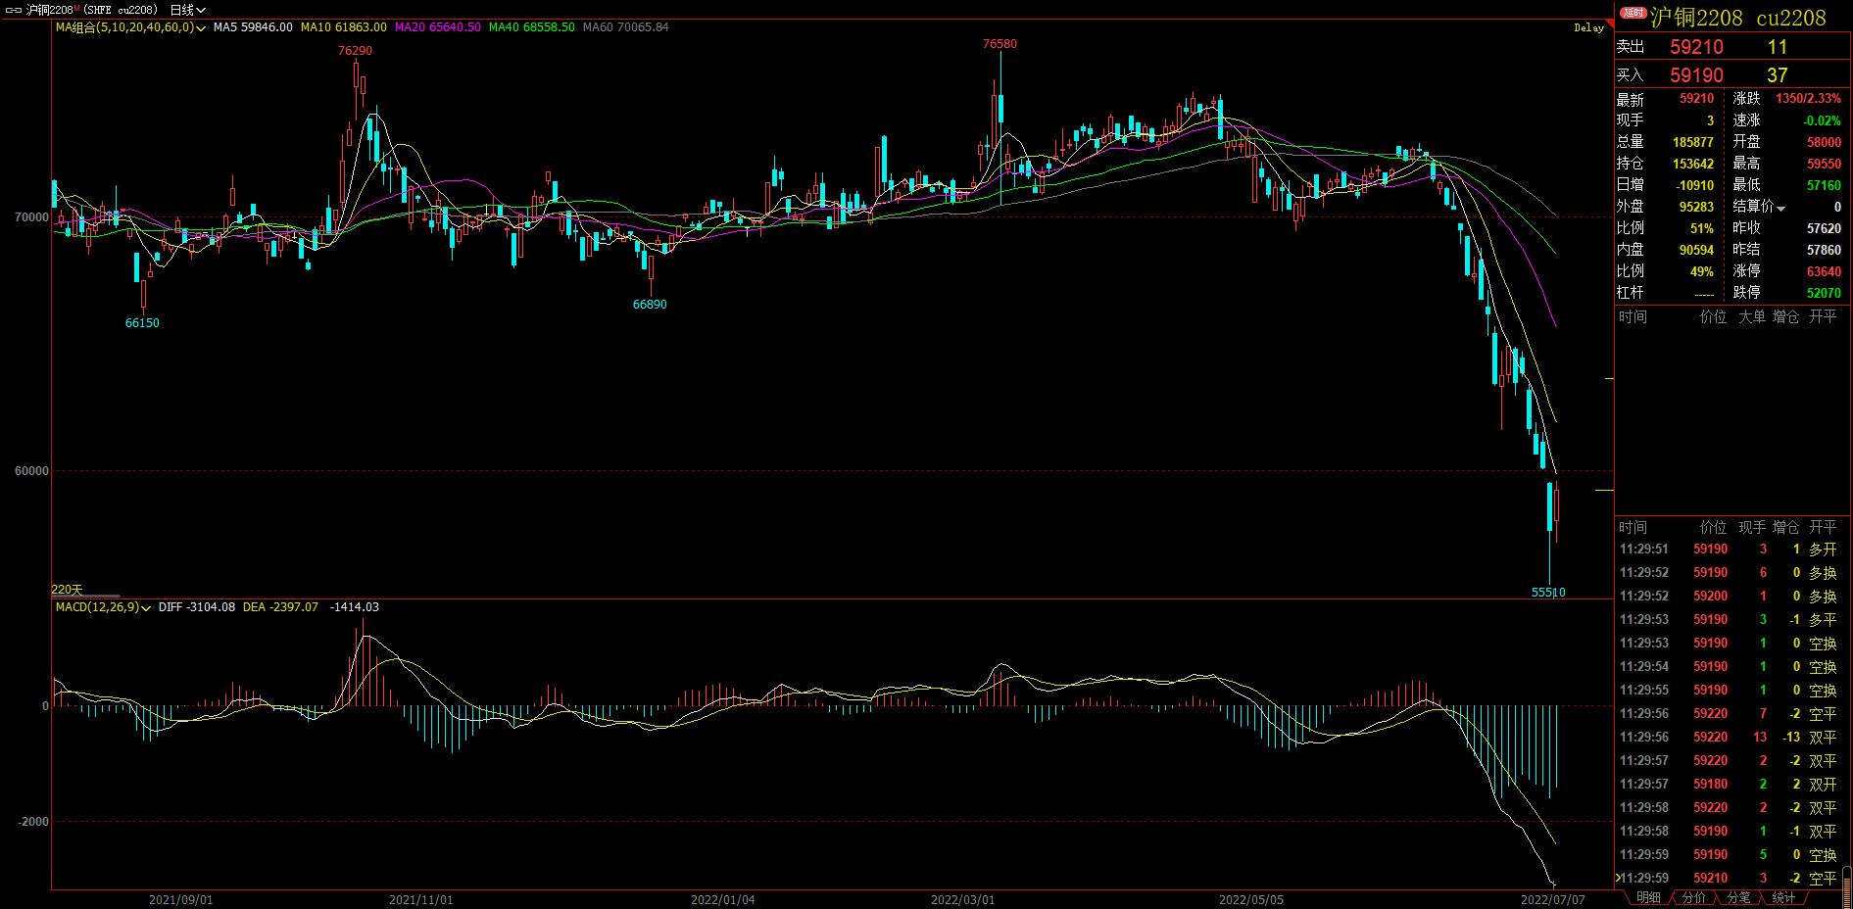Viewport: 1853px width, 909px height.
Task: Click the 大单 column header
Action: coord(1751,317)
